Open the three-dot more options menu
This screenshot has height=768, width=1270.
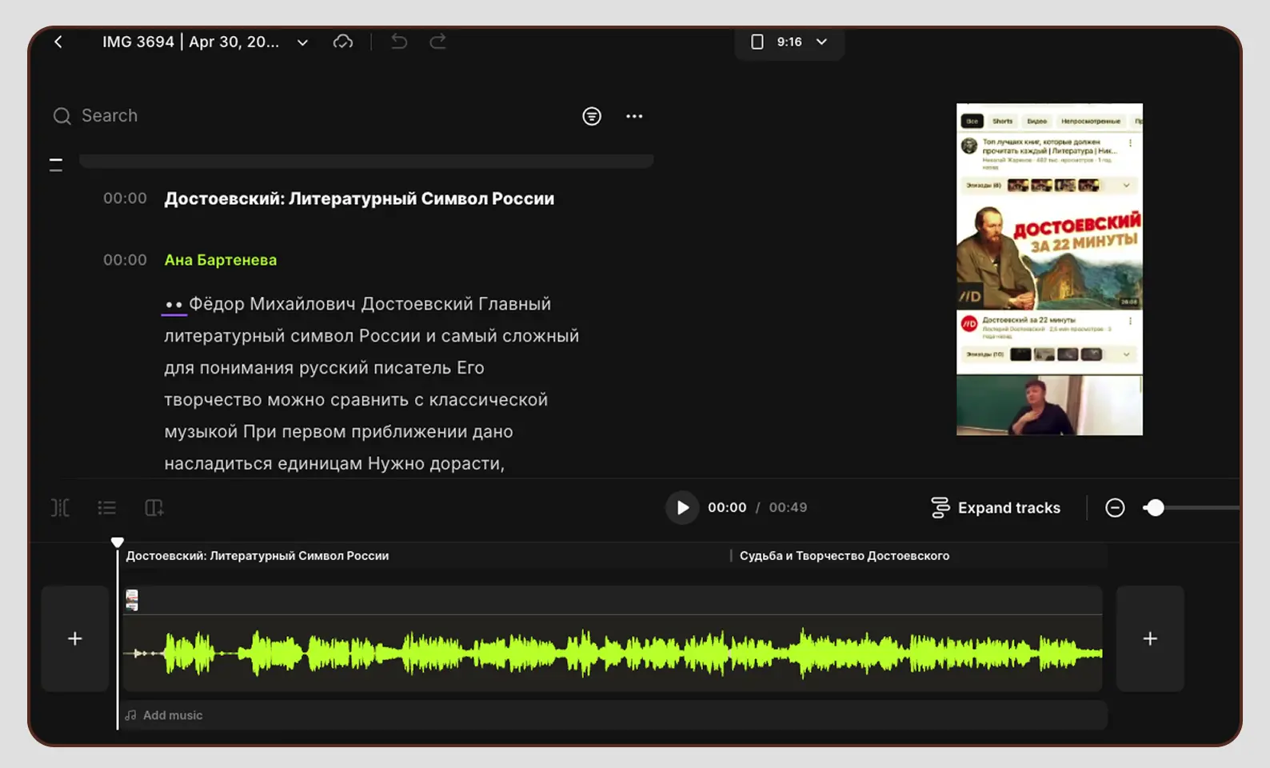pyautogui.click(x=634, y=116)
